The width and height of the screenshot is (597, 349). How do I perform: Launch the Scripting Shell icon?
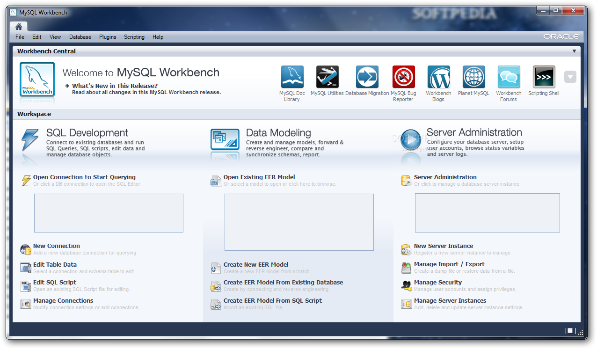(x=544, y=77)
